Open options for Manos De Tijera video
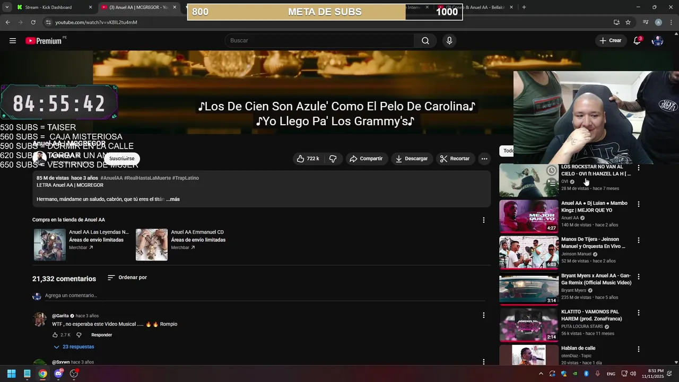Viewport: 679px width, 382px height. coord(638,240)
